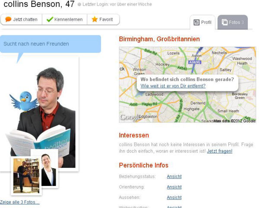Switch to the Profil tab
Viewport: 259px width, 208px height.
pos(202,22)
